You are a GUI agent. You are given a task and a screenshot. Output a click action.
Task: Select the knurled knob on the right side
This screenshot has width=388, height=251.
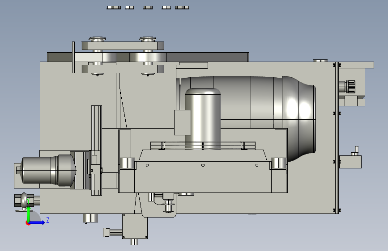tap(351, 87)
